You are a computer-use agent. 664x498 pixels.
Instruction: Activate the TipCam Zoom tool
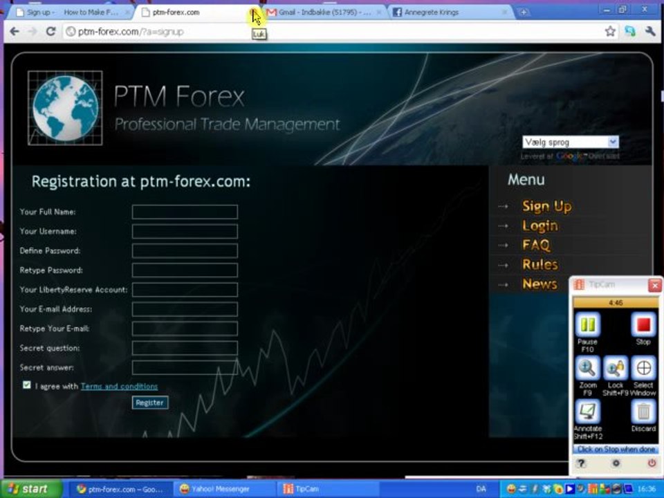pyautogui.click(x=587, y=368)
